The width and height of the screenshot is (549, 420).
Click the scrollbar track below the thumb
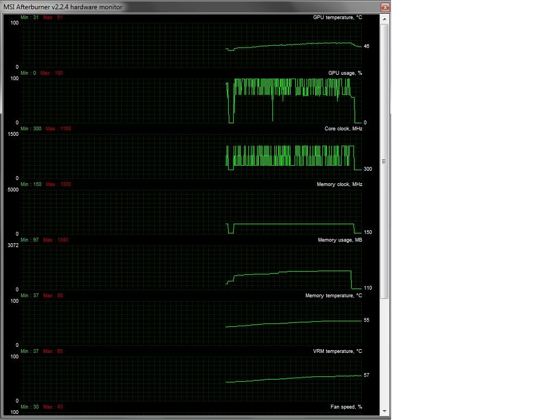pos(385,352)
